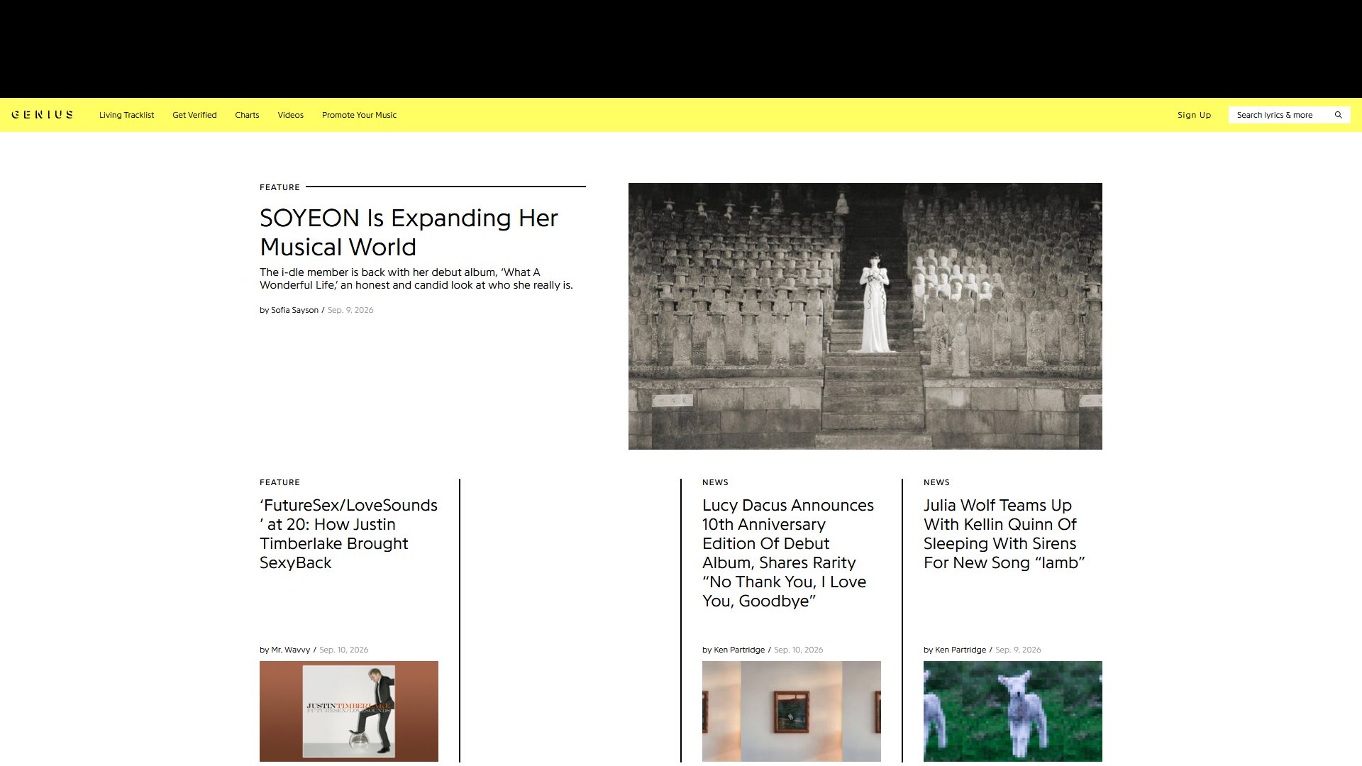Open the lamb image thumbnail

point(1013,711)
